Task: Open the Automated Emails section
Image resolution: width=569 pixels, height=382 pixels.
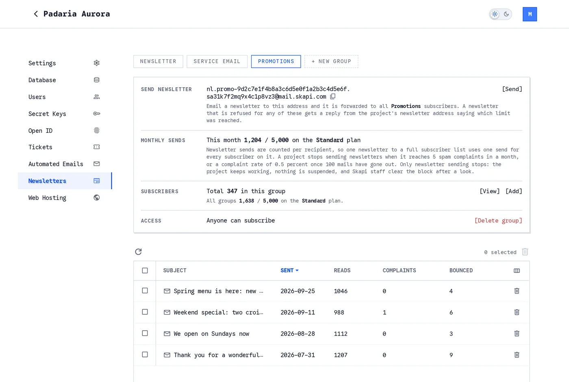Action: tap(65, 164)
